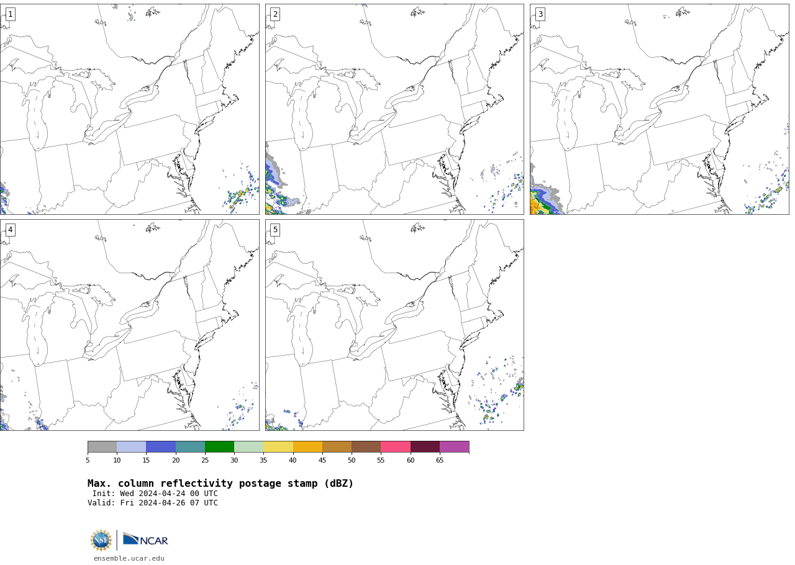Click the tan 45-50 dBZ swatch
The image size is (795, 565).
(x=337, y=447)
